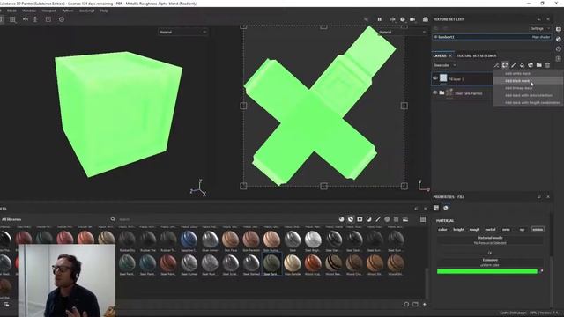Open the Window menu
This screenshot has height=317, width=564.
point(29,11)
